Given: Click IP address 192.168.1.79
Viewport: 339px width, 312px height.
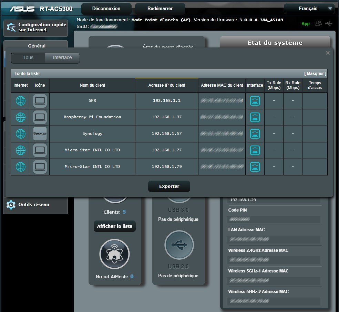Looking at the screenshot, I should 167,166.
